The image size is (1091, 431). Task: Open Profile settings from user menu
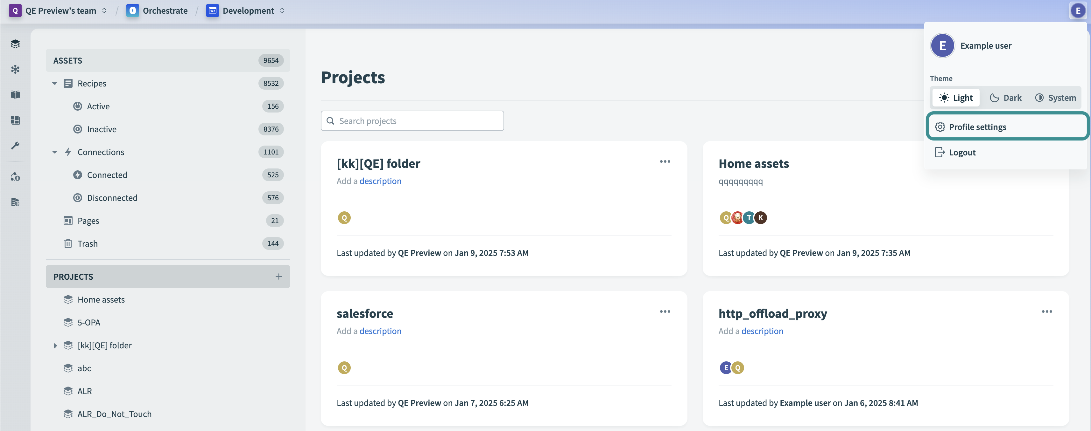click(x=977, y=127)
